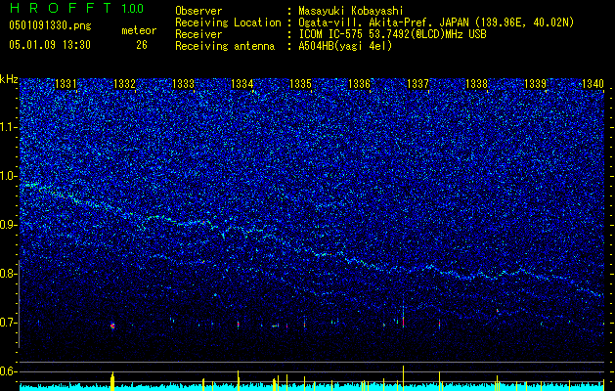
Task: Click the meteor count 26
Action: pos(142,45)
